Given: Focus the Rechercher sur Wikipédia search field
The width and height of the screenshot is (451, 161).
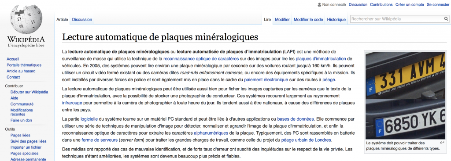Looking at the screenshot, I should coord(397,19).
